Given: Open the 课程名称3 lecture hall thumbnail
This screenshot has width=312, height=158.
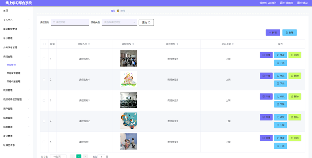Looking at the screenshot, I should (129, 100).
